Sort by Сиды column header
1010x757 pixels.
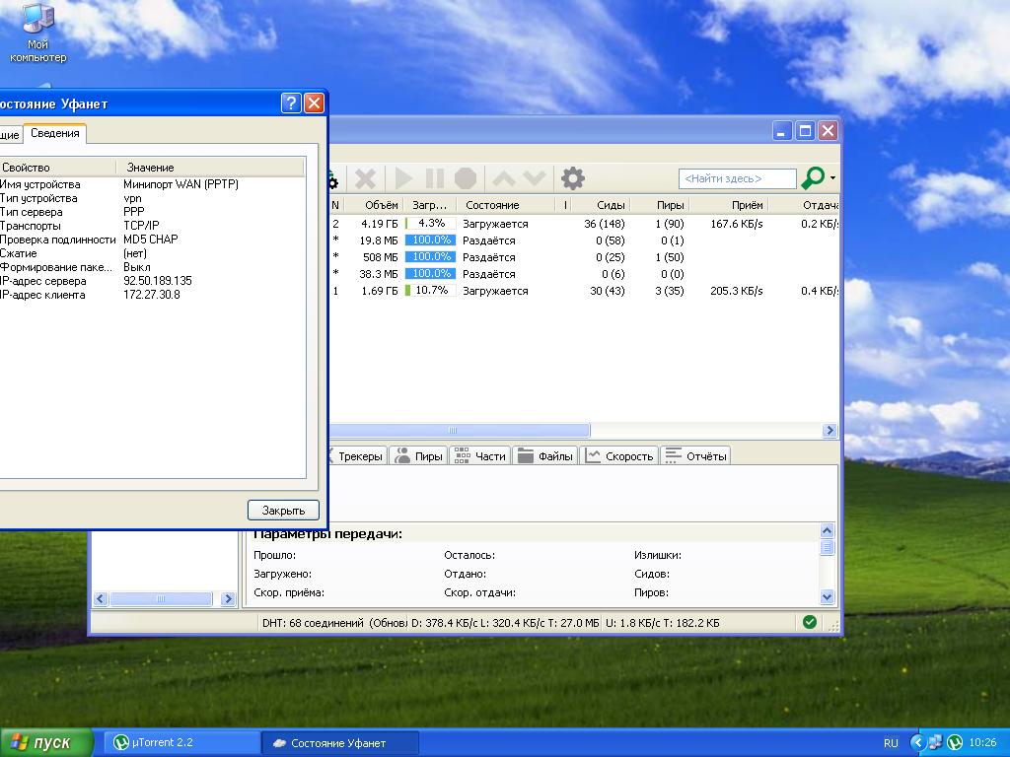tap(603, 205)
